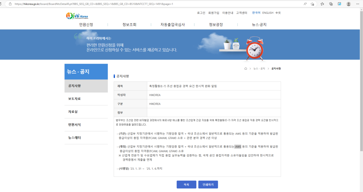This screenshot has width=363, height=192.
Task: Click the Collections icon in the toolbar
Action: click(x=330, y=4)
